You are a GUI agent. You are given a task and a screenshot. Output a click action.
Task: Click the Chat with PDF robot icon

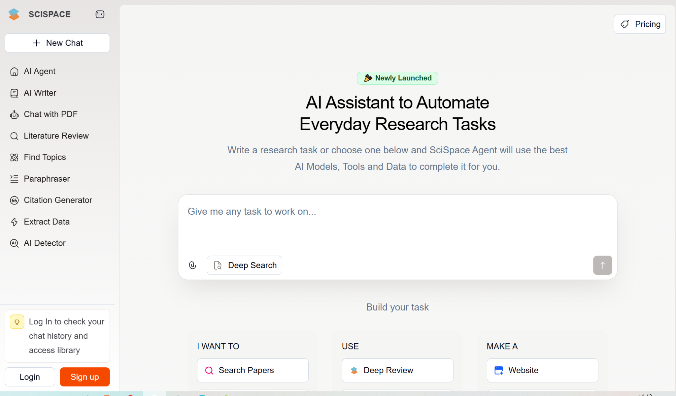tap(14, 114)
